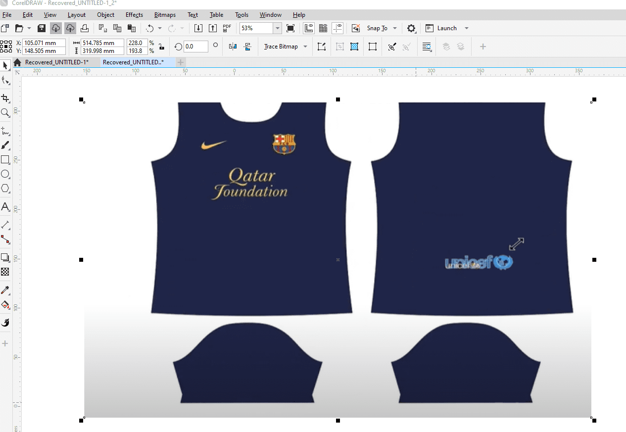Select the Ellipse tool
The image size is (626, 432).
tap(5, 174)
